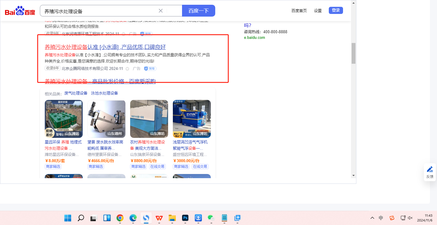Click the ¥8800.00元/台 price
This screenshot has width=437, height=225.
(x=143, y=161)
